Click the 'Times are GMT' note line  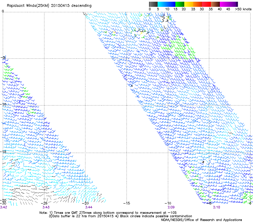click(108, 213)
